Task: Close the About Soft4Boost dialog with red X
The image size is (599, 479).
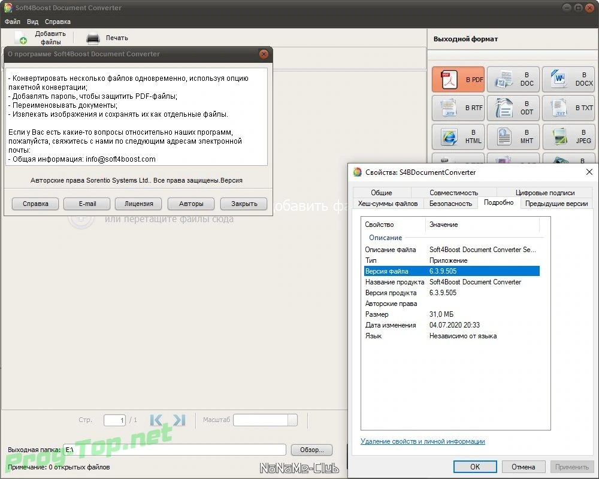Action: (264, 54)
